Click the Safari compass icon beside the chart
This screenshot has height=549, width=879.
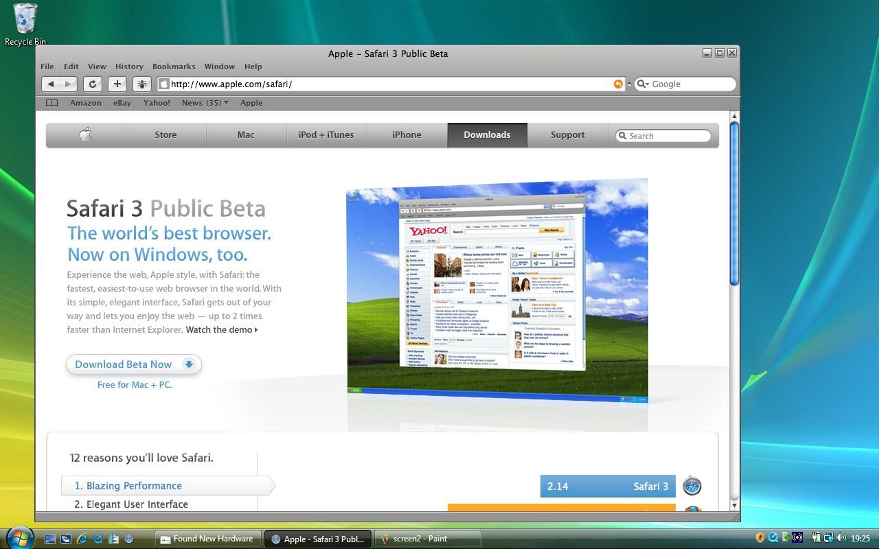pos(692,486)
